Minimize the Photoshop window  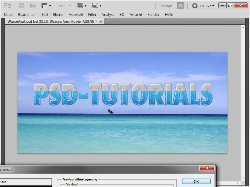coord(223,6)
